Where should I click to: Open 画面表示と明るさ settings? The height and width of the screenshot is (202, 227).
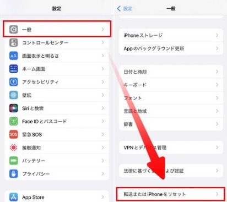[x=40, y=56]
